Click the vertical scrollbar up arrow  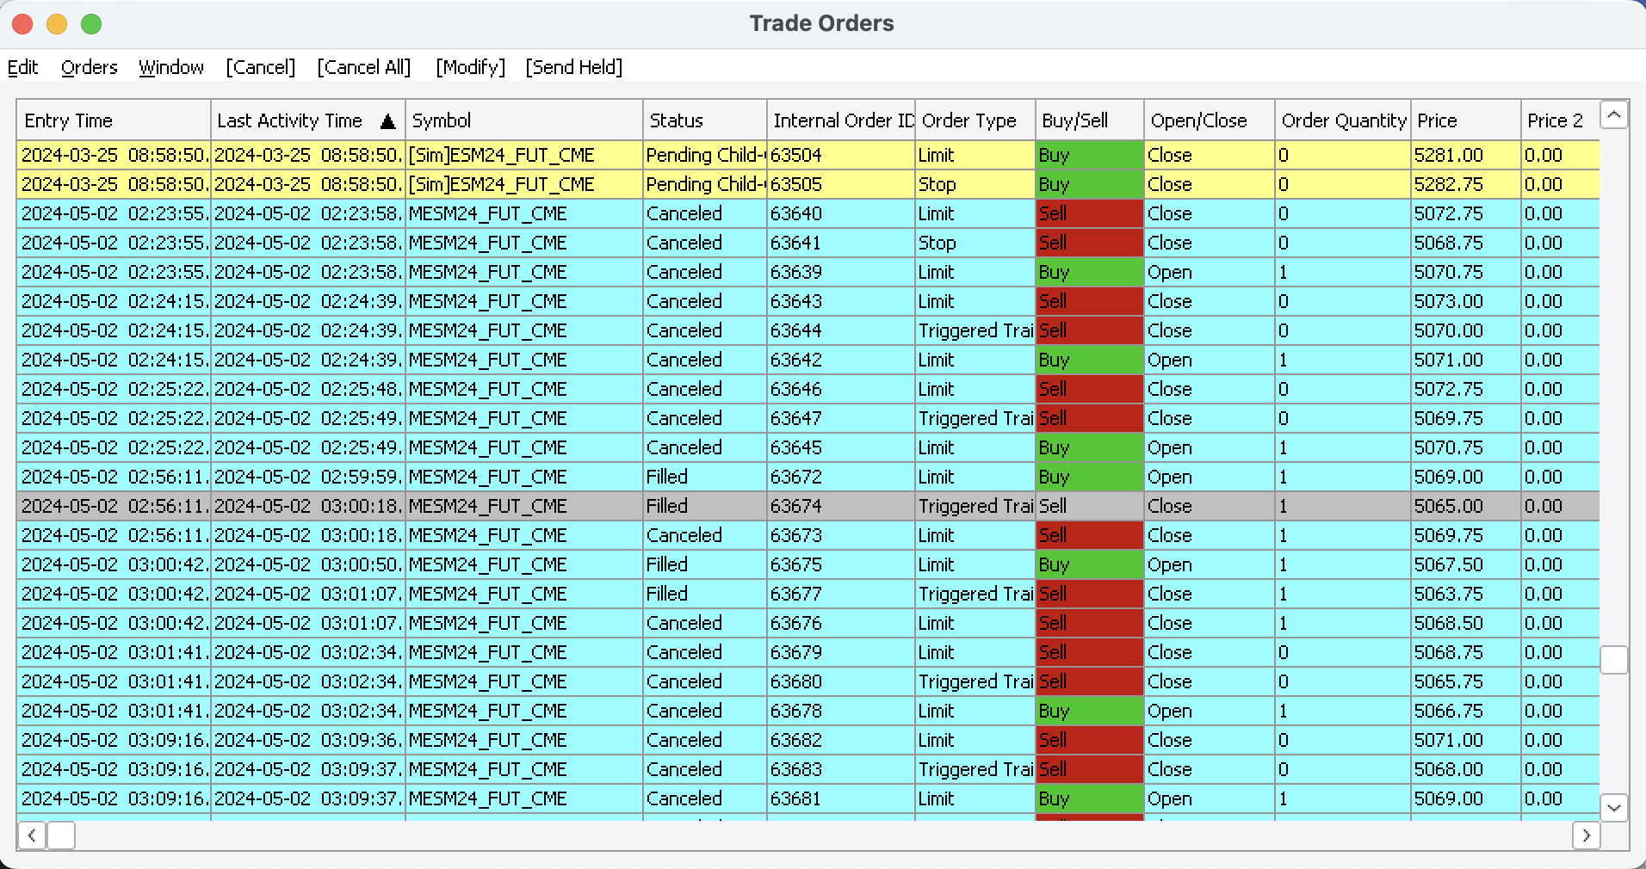pyautogui.click(x=1614, y=114)
